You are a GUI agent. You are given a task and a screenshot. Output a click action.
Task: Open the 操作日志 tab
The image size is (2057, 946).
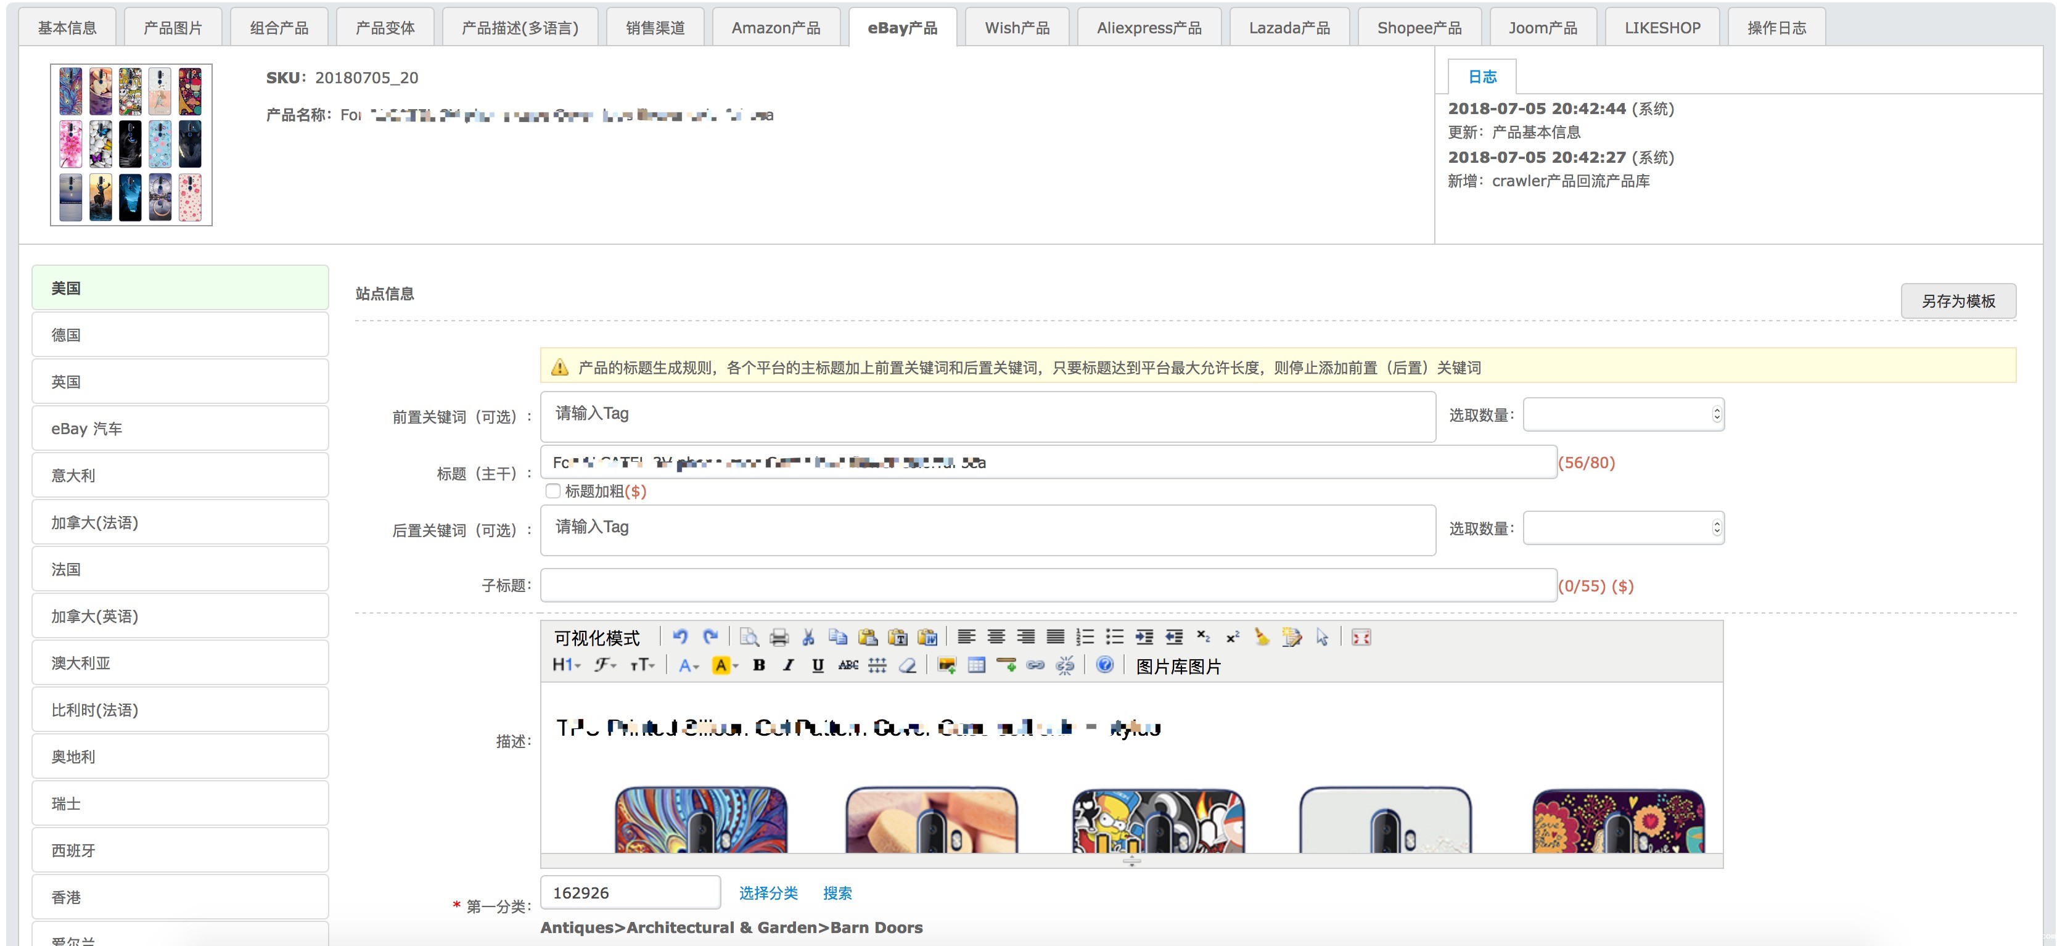(1776, 28)
